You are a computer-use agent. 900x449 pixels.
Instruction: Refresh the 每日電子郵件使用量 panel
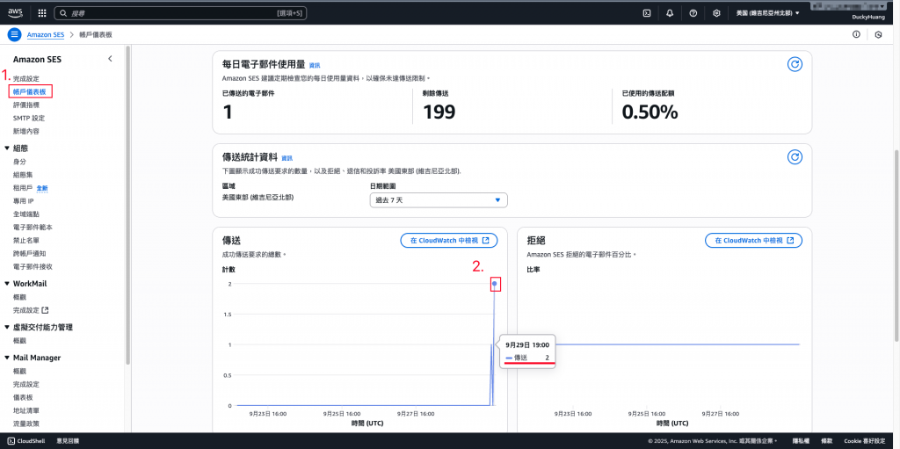[795, 64]
